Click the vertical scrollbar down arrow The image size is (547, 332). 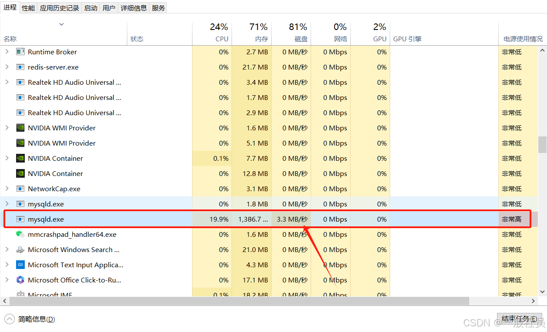pyautogui.click(x=542, y=292)
